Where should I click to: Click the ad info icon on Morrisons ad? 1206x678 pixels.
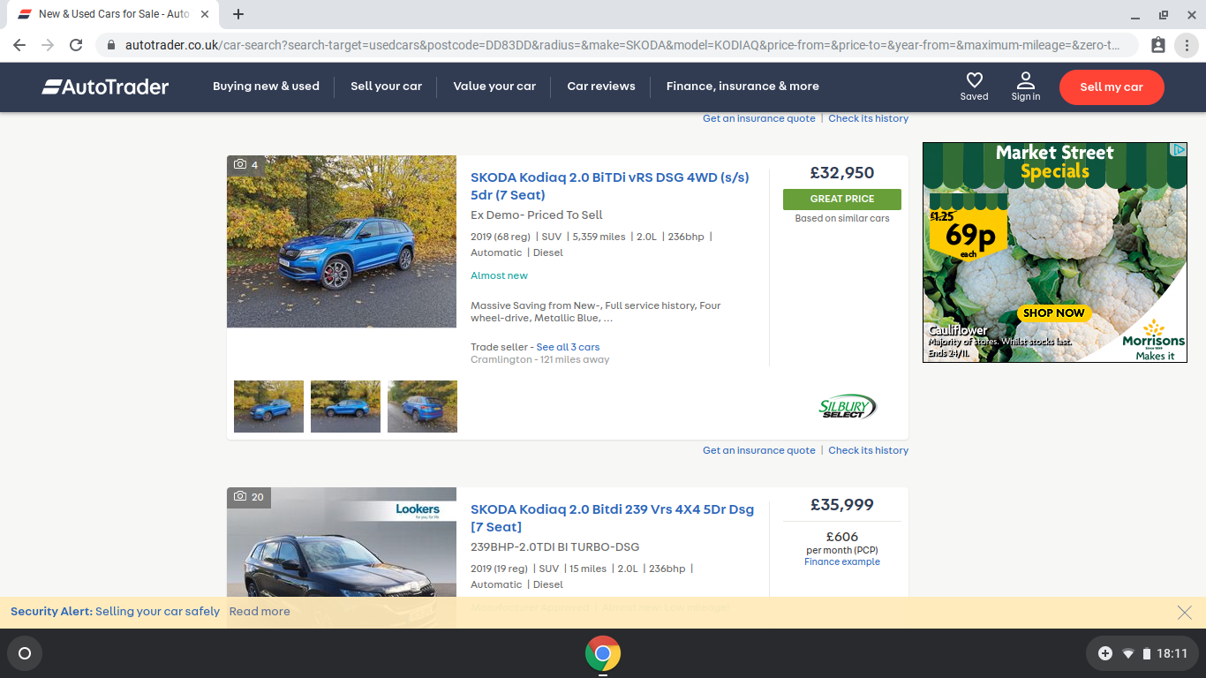pyautogui.click(x=1179, y=150)
